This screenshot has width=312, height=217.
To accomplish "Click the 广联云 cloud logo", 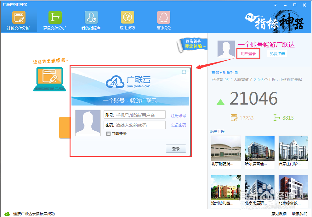I will (x=115, y=82).
